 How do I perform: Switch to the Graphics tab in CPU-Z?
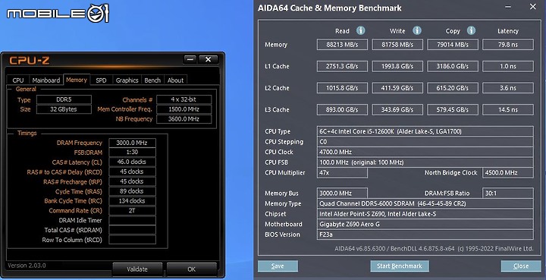point(127,80)
